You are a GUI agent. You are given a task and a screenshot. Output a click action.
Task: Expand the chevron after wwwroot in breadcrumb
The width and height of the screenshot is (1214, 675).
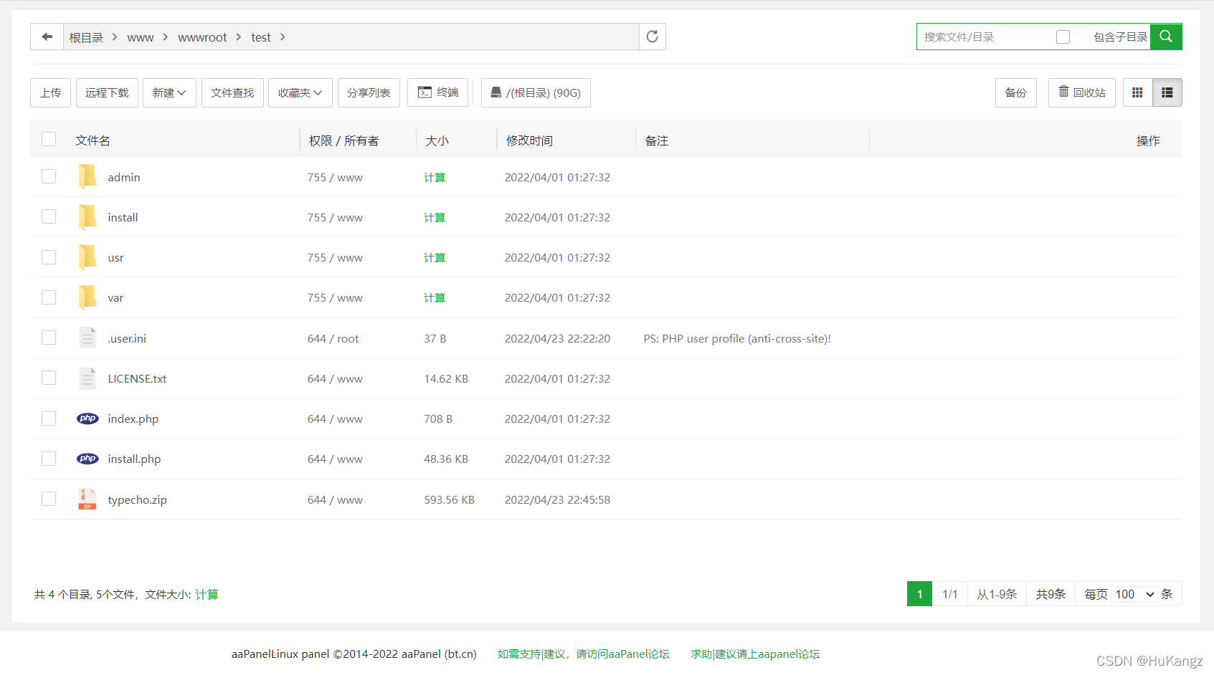239,37
